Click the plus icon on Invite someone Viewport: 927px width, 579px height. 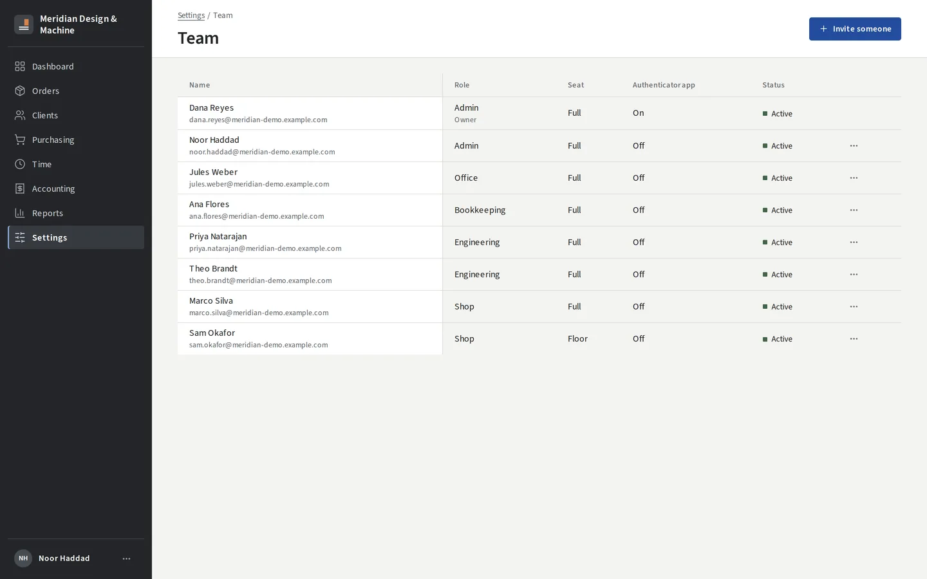tap(823, 29)
